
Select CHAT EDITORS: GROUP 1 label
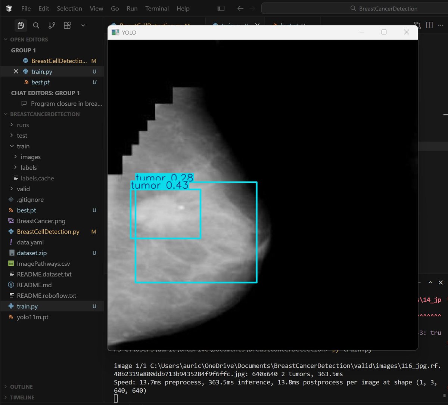pyautogui.click(x=45, y=93)
